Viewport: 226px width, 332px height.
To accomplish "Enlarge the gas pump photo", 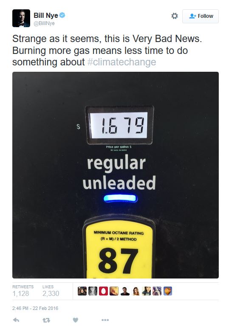I will pyautogui.click(x=116, y=175).
